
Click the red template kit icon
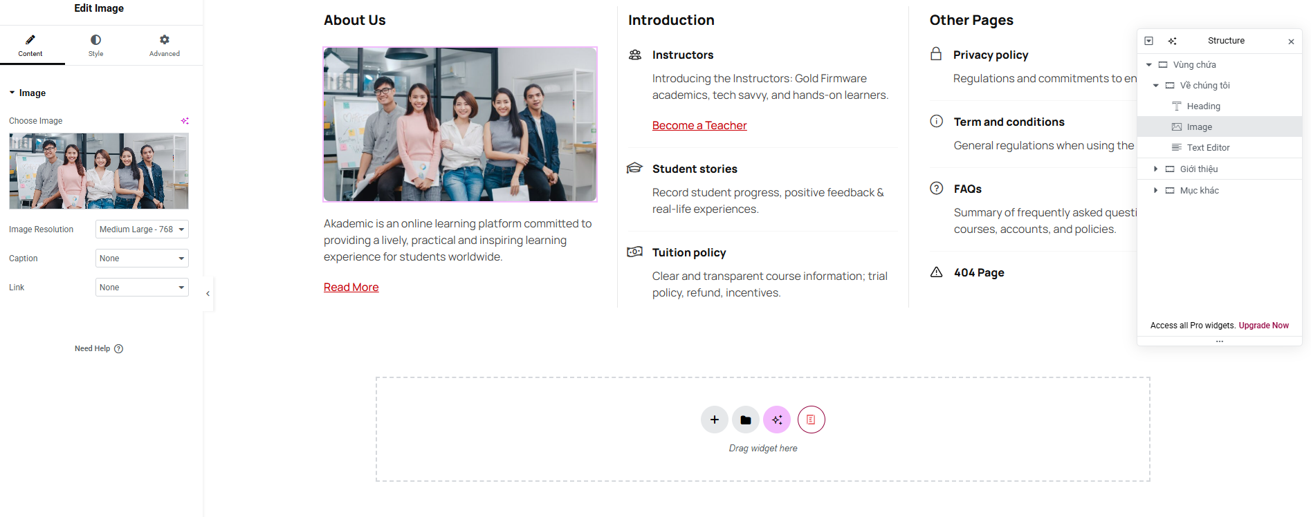coord(811,420)
